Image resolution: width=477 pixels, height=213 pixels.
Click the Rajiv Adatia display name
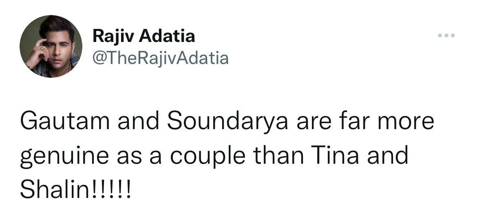[x=144, y=36]
